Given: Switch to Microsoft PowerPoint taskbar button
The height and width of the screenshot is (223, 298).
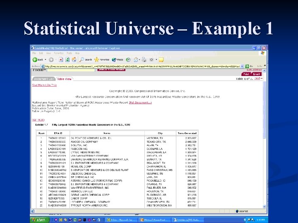Looking at the screenshot, I should [x=154, y=220].
